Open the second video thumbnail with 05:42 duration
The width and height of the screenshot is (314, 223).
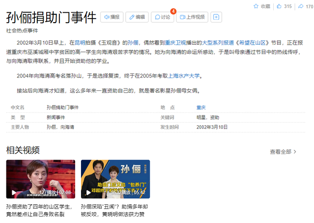pyautogui.click(x=115, y=179)
